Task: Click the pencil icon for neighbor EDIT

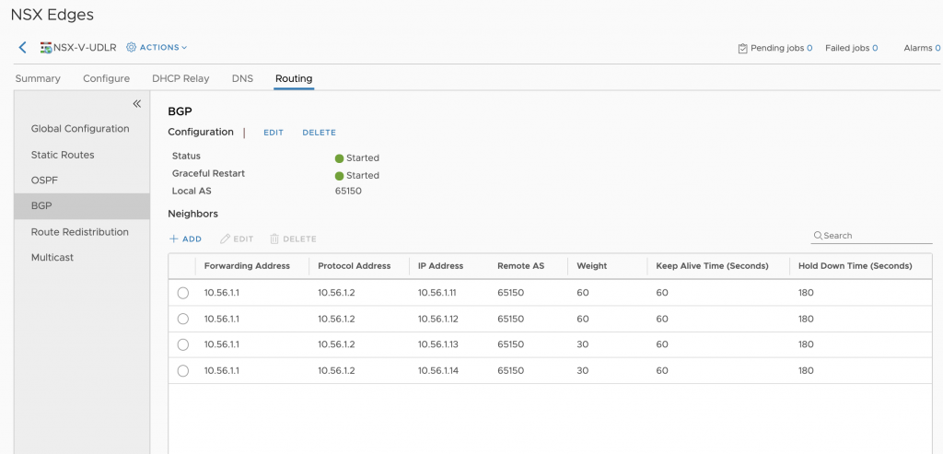Action: click(x=225, y=239)
